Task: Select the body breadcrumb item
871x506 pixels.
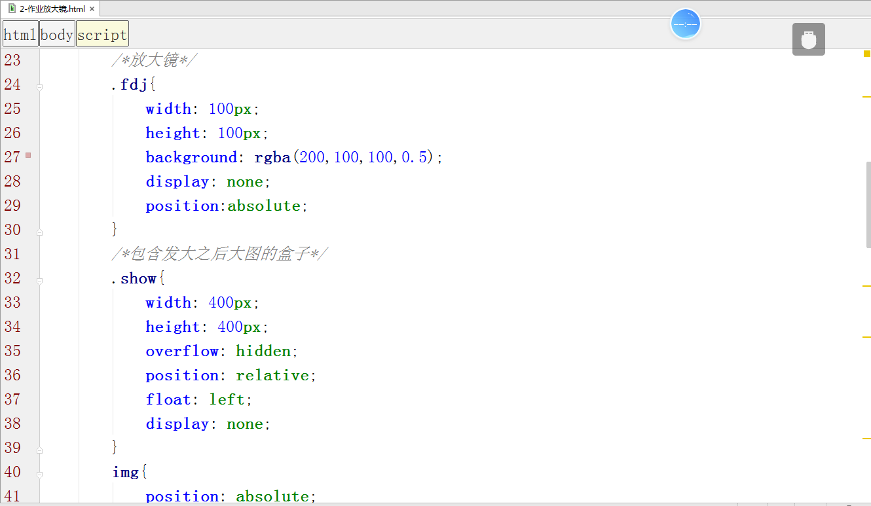Action: click(57, 33)
